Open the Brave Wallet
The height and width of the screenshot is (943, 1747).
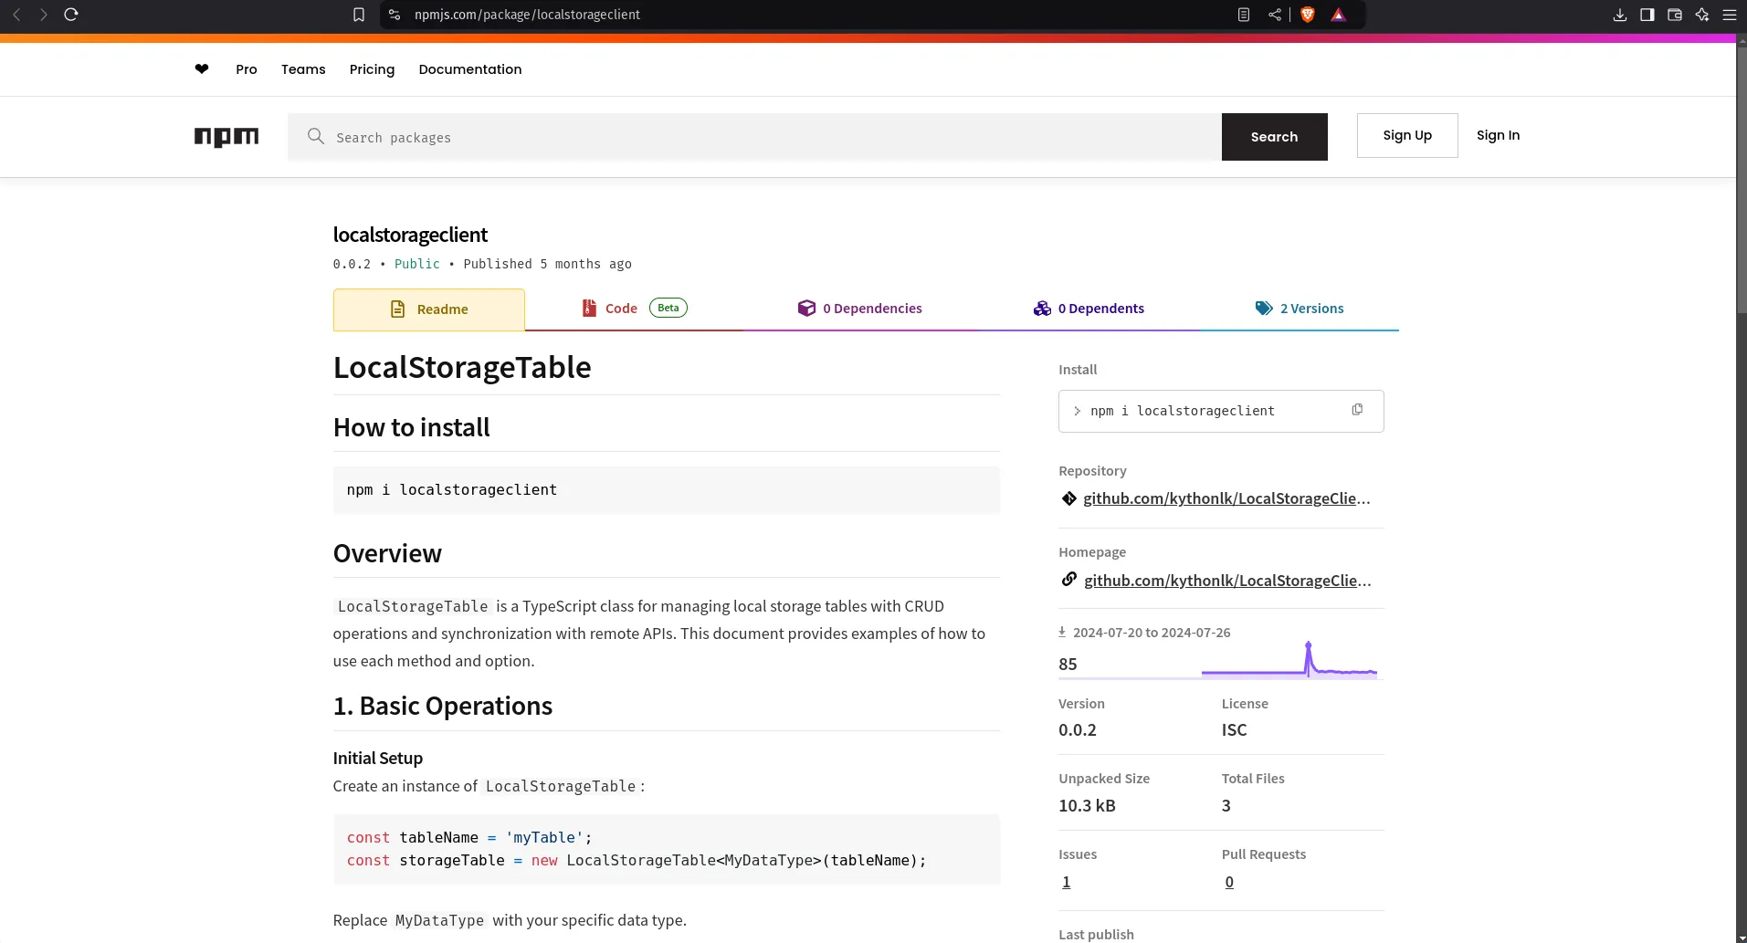(x=1675, y=15)
